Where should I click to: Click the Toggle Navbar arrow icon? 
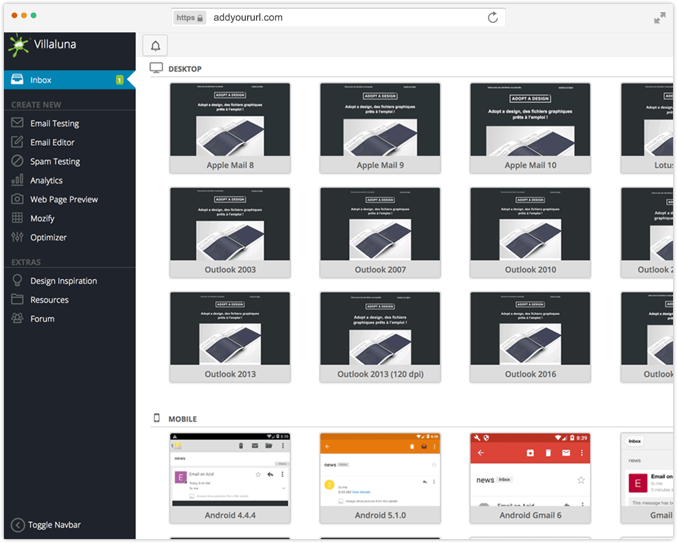tap(18, 525)
